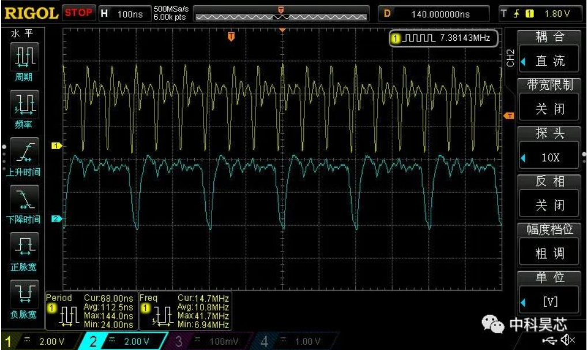This screenshot has width=587, height=350.
Task: Click the CH2 menu side tab
Action: [x=510, y=58]
